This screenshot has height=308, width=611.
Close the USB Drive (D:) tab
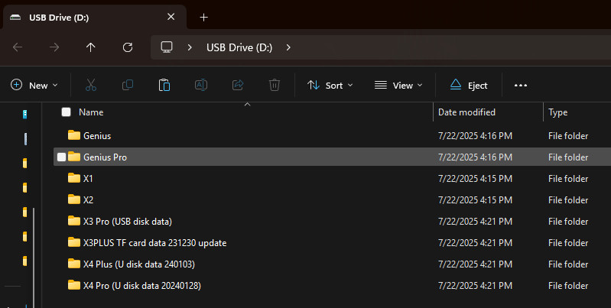point(171,17)
